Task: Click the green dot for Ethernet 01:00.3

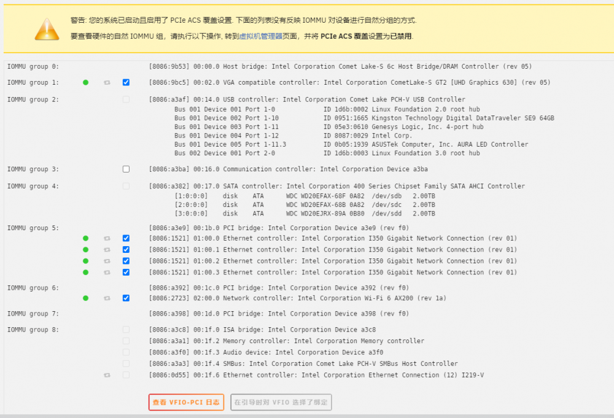Action: [85, 273]
